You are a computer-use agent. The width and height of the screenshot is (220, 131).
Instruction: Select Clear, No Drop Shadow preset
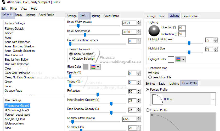point(20,77)
